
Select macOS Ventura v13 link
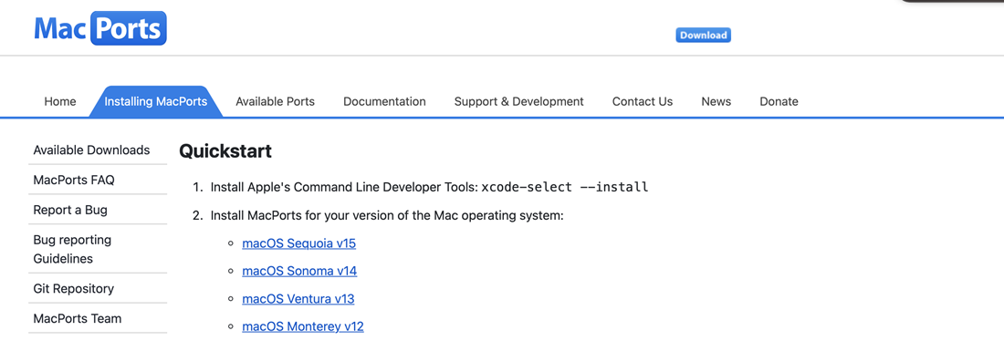coord(298,299)
